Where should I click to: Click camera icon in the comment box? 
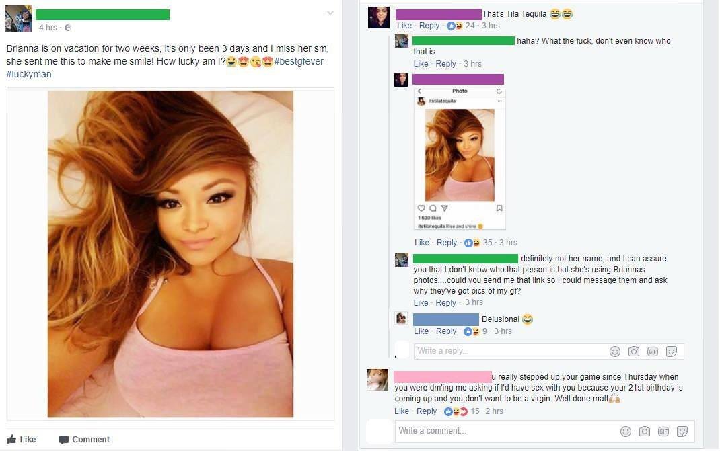(645, 432)
